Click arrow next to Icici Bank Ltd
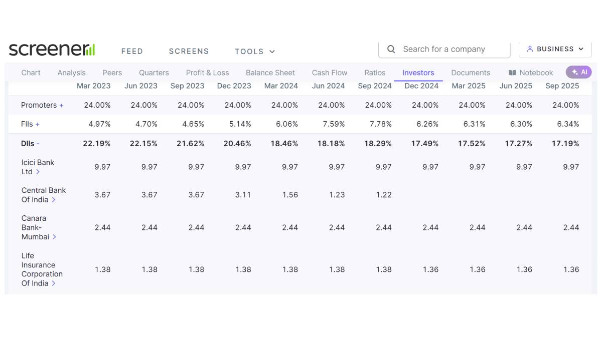 38,172
